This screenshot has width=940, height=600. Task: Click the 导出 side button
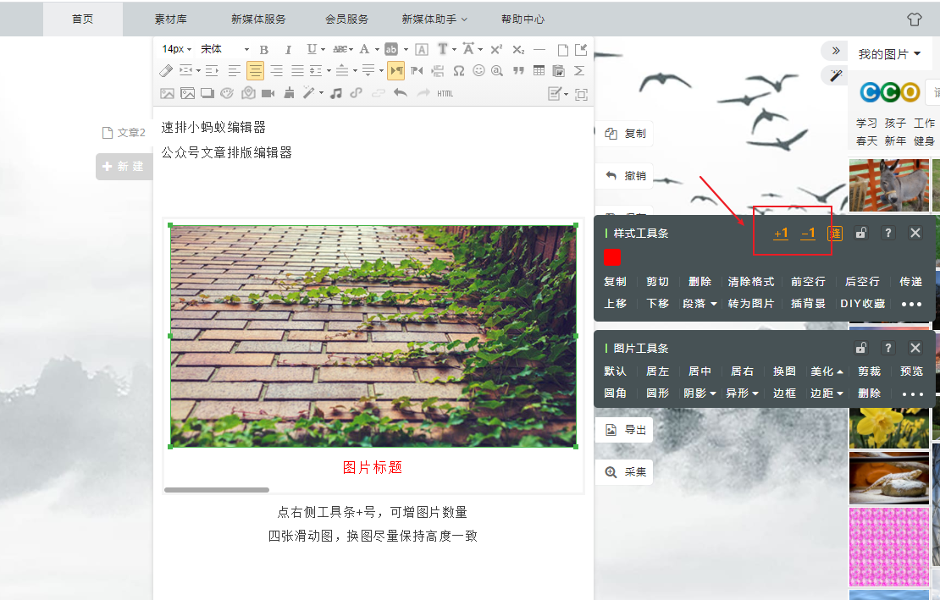[x=624, y=430]
